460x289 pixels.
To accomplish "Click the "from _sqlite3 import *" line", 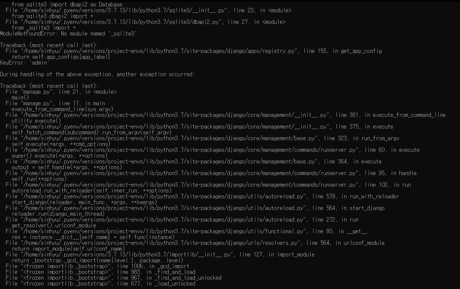I will 44,28.
